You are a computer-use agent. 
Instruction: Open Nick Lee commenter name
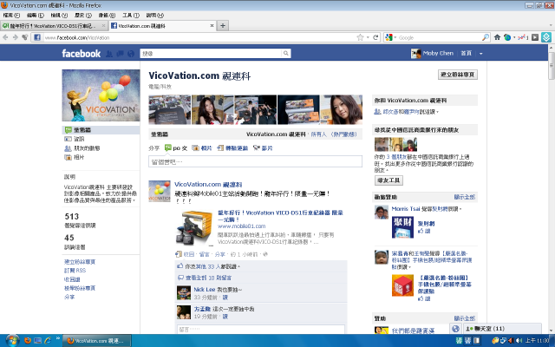pos(205,290)
